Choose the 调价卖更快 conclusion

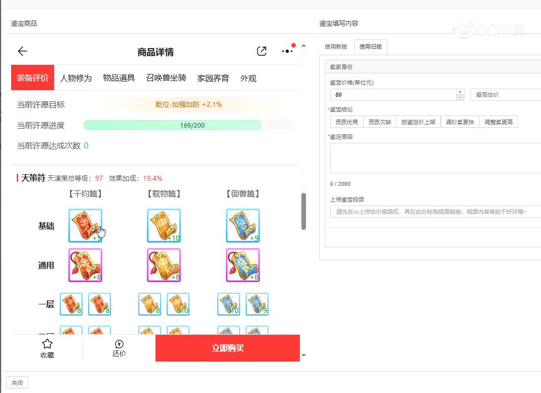point(460,122)
